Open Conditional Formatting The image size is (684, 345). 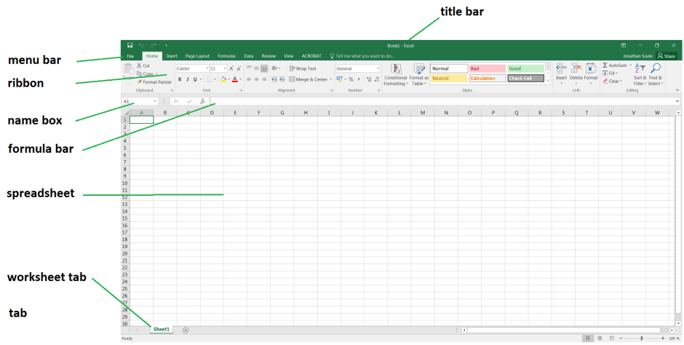[396, 74]
